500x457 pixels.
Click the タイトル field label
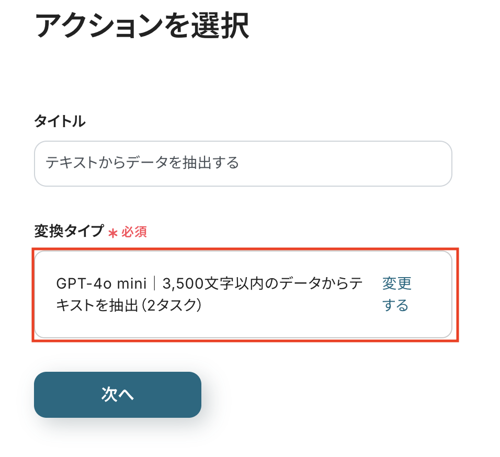[x=60, y=122]
